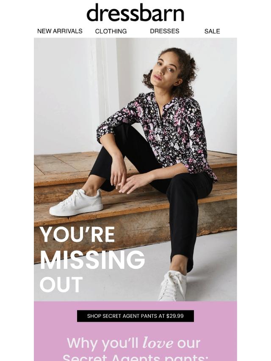Click the partially visible Secret Agents pants text
This screenshot has height=361, width=271.
(x=135, y=358)
